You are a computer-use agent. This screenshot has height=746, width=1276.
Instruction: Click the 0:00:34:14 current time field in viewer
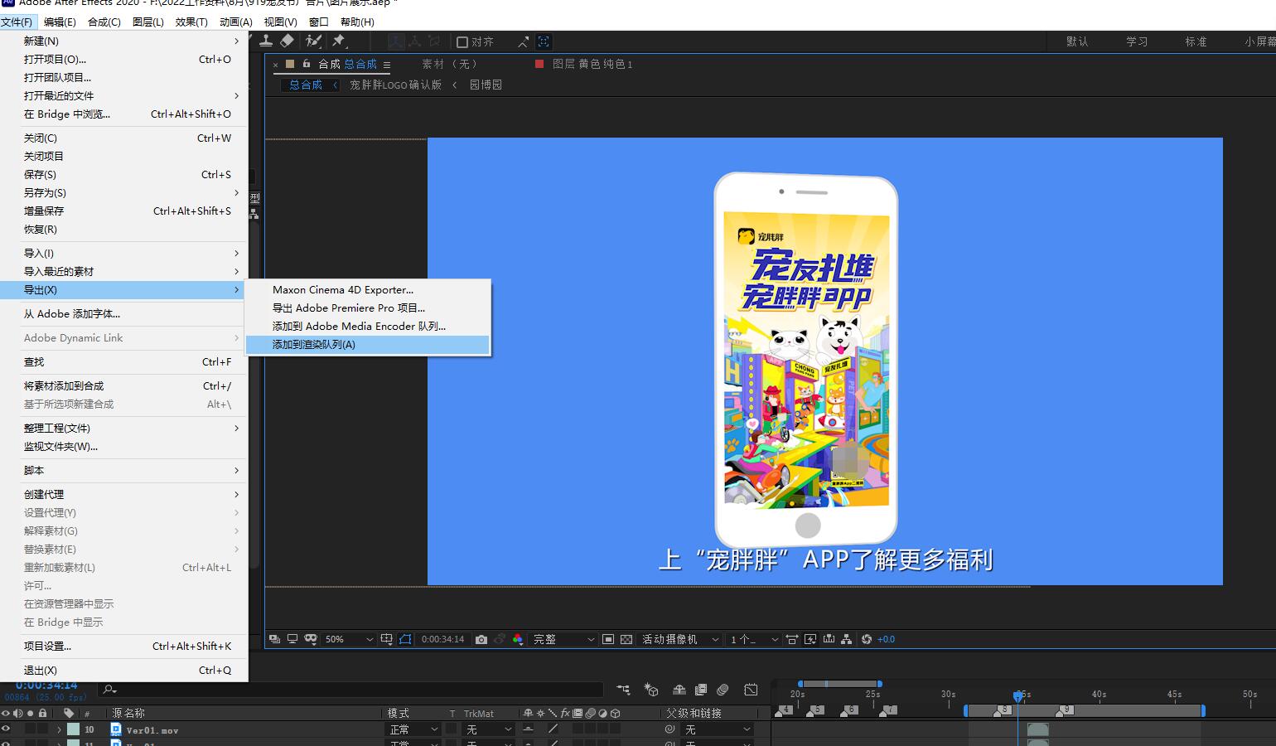(442, 639)
